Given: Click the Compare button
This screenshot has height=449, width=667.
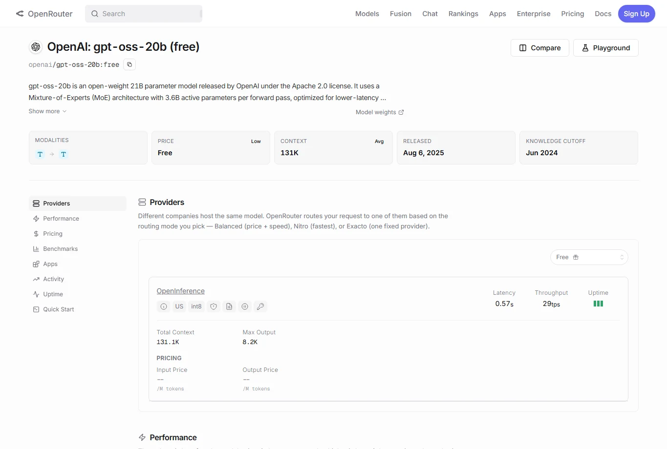Looking at the screenshot, I should pyautogui.click(x=540, y=48).
